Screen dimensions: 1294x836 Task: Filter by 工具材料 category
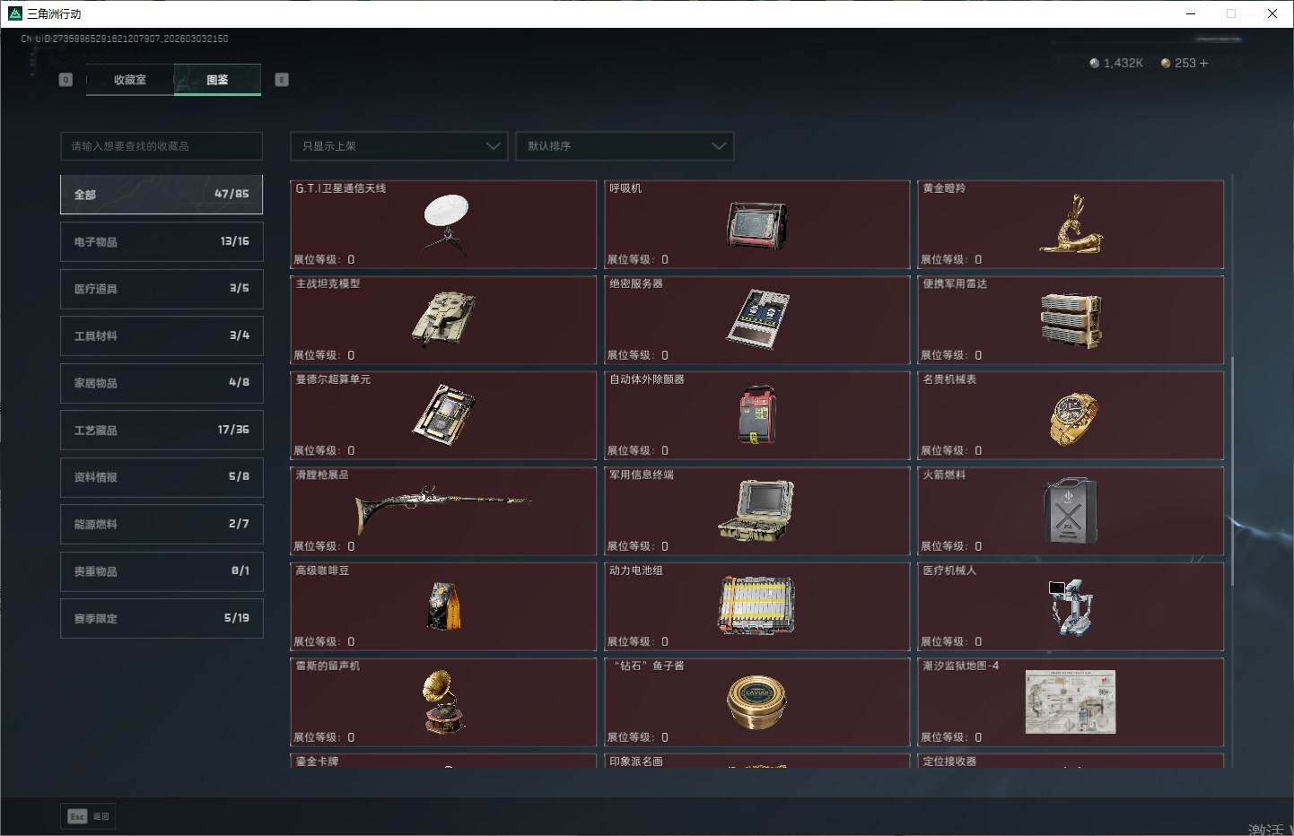coord(162,336)
